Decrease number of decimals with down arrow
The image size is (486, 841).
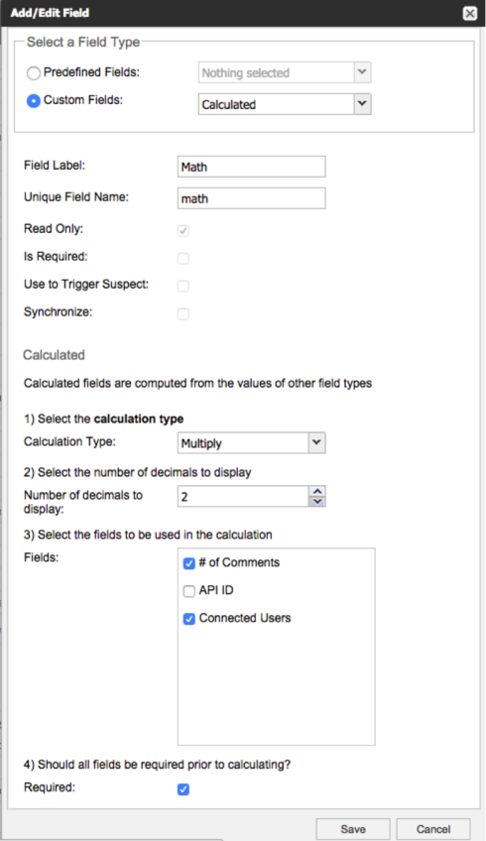(317, 502)
